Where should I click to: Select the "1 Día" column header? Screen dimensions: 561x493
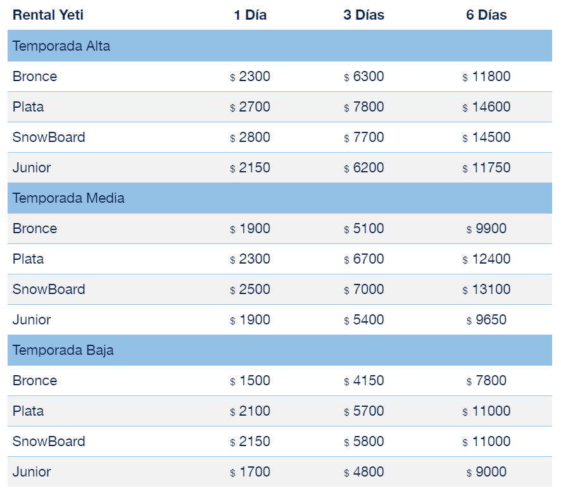250,15
